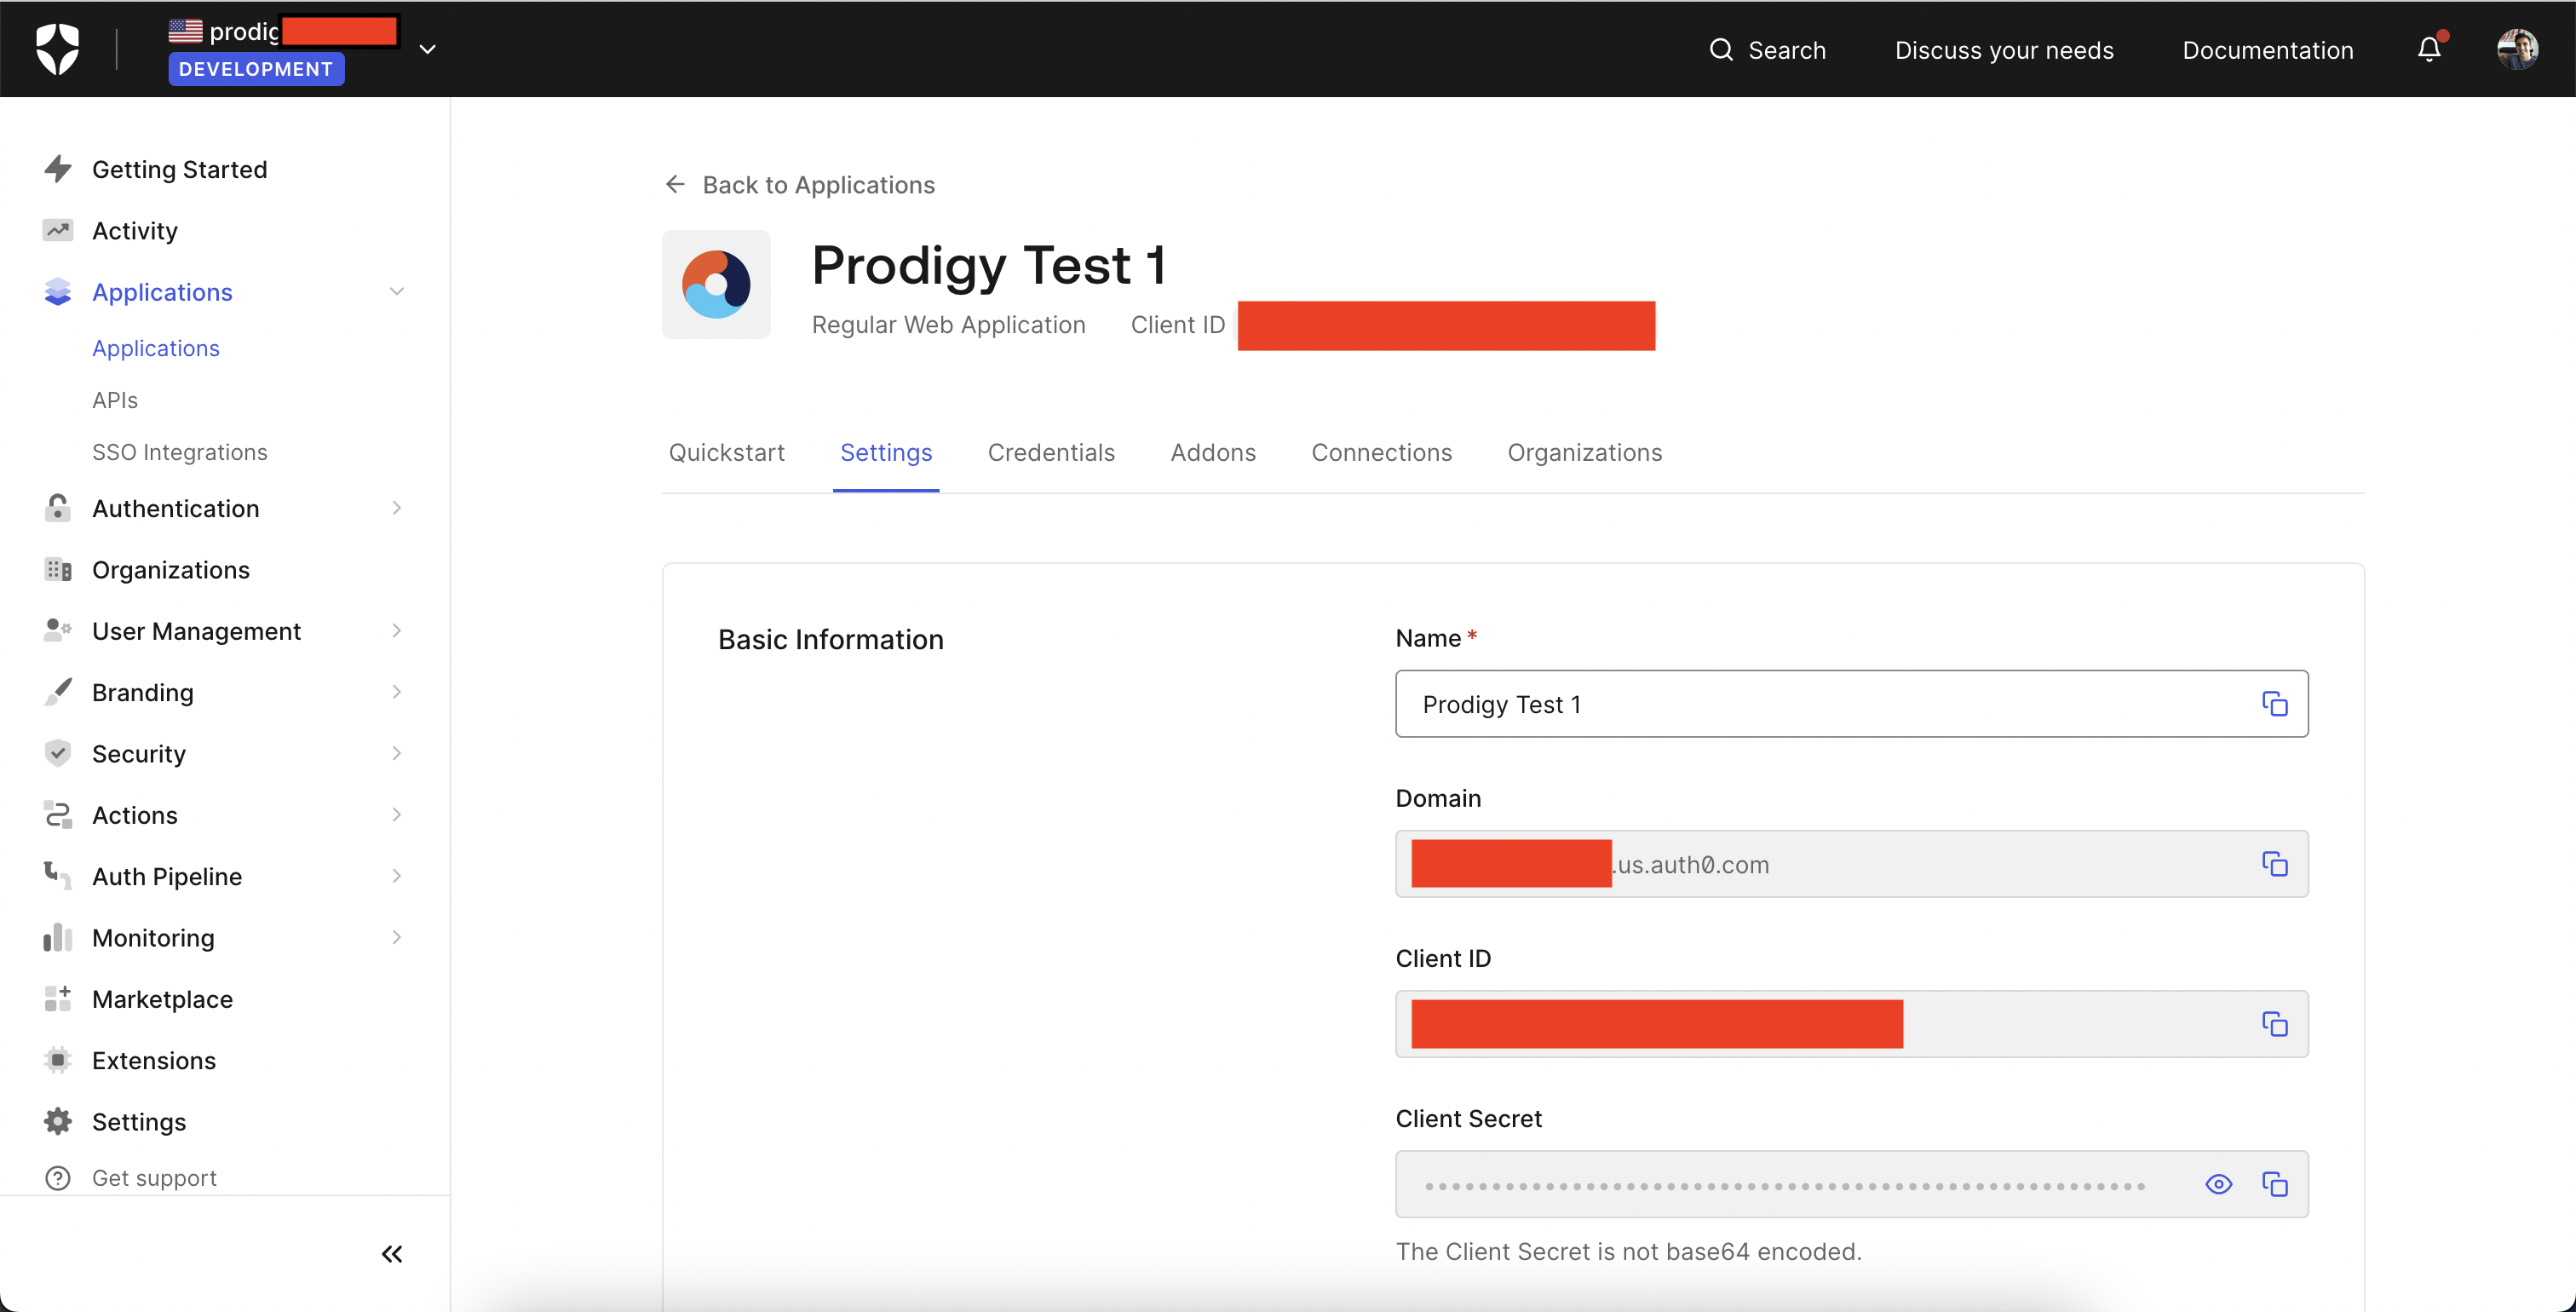Image resolution: width=2576 pixels, height=1312 pixels.
Task: Click the Branding brush icon
Action: coord(58,692)
